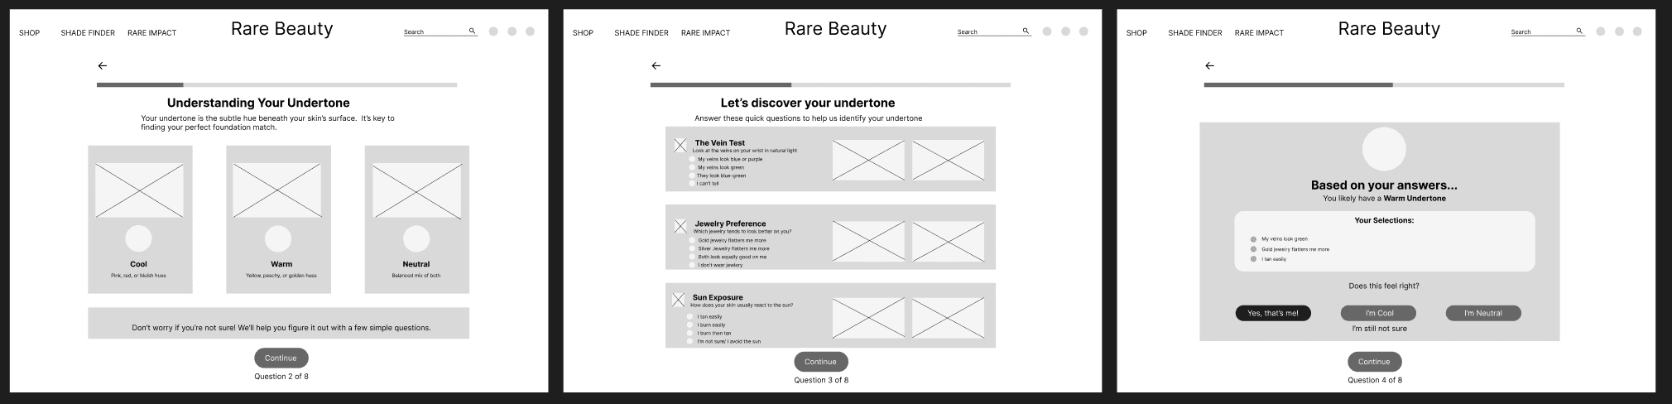Open SHOP menu on Question 3 screen

(584, 33)
